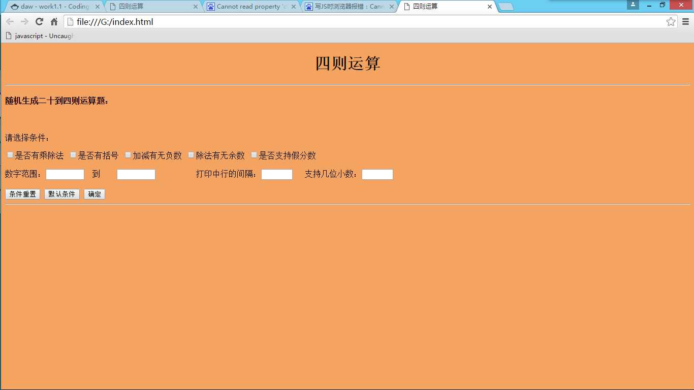
Task: Click the 打印中行的间隔 input field
Action: pos(277,174)
